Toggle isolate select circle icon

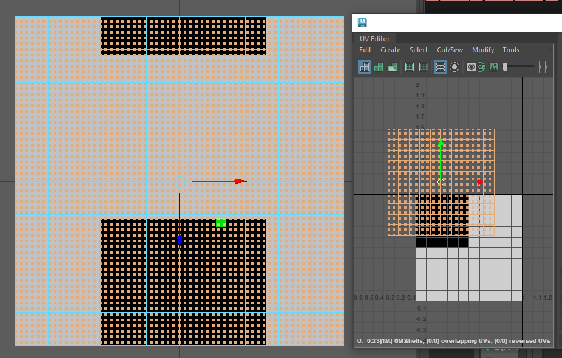(x=454, y=67)
